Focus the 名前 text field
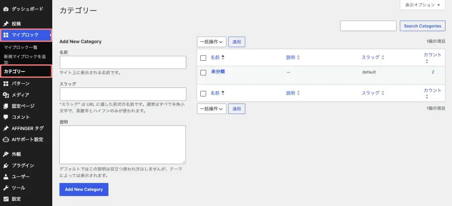 (123, 62)
